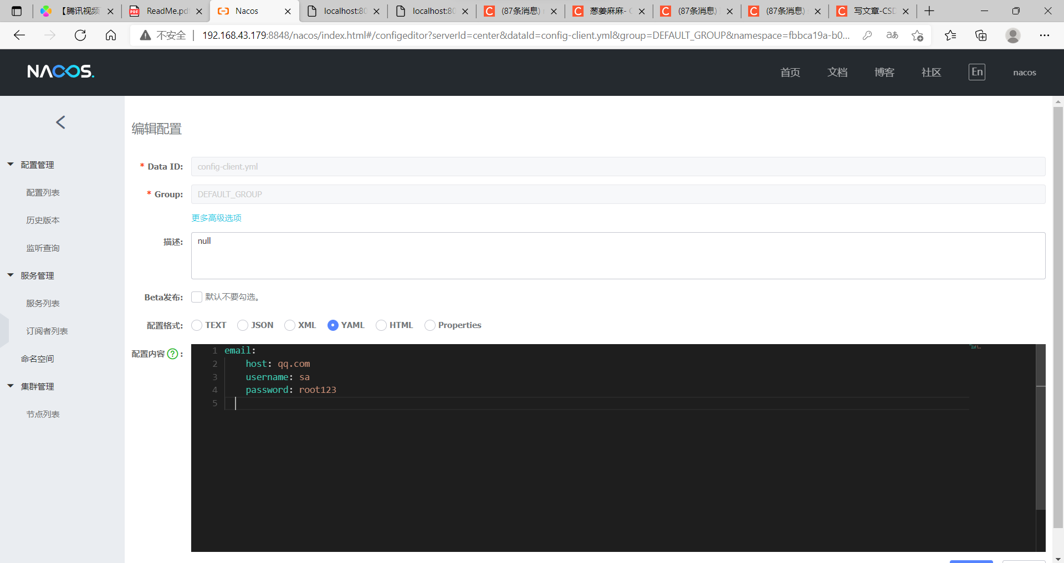Open the 文档 menu in the navigation bar
The image size is (1064, 563).
pyautogui.click(x=837, y=72)
